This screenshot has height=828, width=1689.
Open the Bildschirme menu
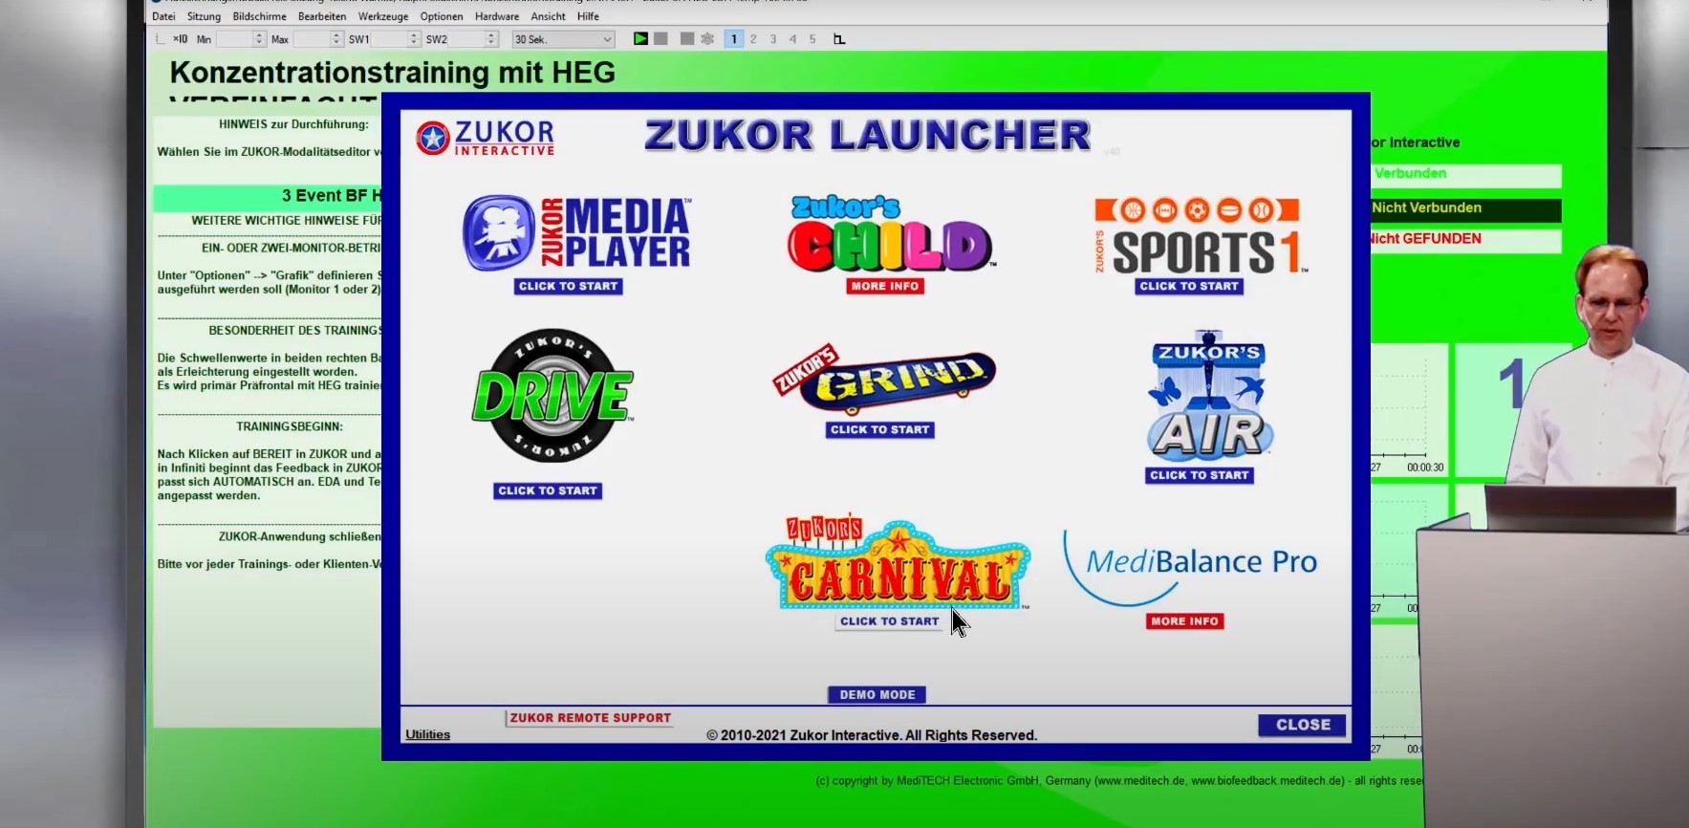(x=259, y=16)
